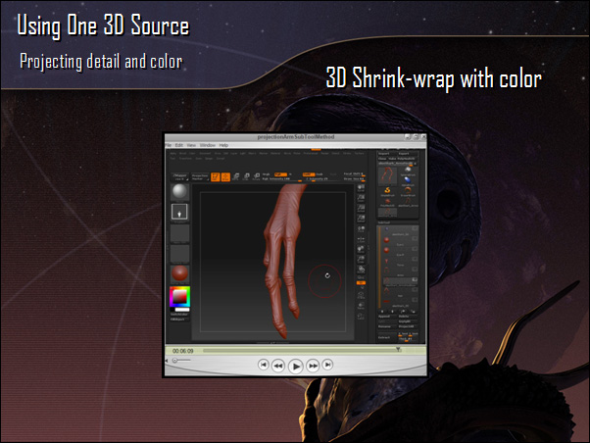Toggle the orange Edit mode button
This screenshot has height=443, width=590.
click(x=216, y=176)
